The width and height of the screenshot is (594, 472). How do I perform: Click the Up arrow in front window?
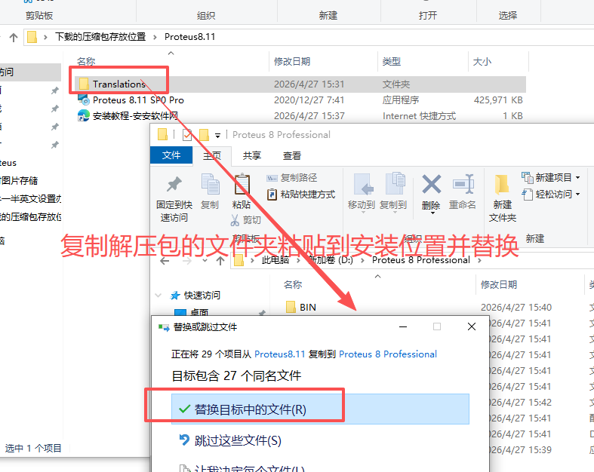[220, 261]
